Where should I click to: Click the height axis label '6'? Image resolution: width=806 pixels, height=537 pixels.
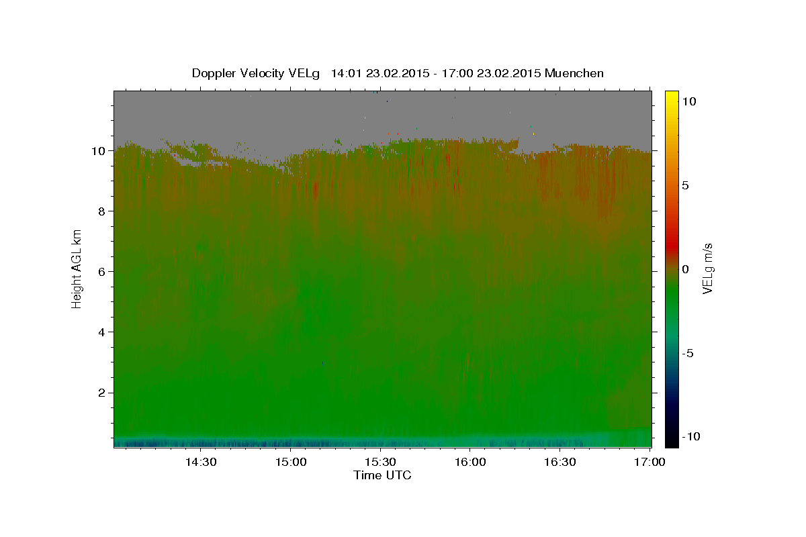tap(103, 272)
